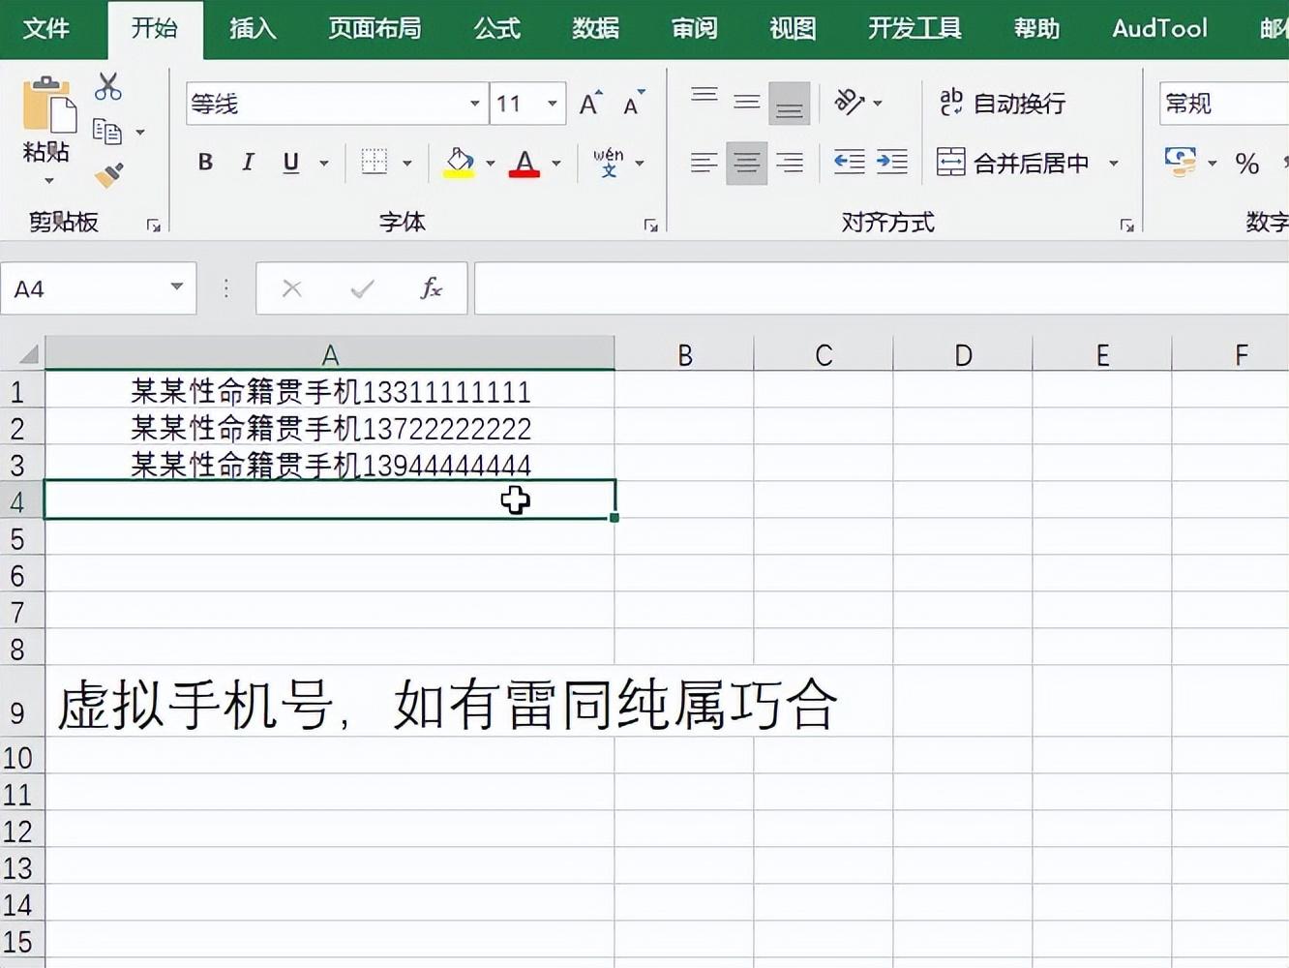Viewport: 1289px width, 968px height.
Task: Select cell with 13722222222
Action: [330, 428]
